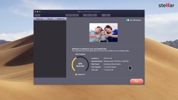Click the forward navigation arrow in toolbar
Image resolution: width=178 pixels, height=100 pixels.
(x=39, y=15)
